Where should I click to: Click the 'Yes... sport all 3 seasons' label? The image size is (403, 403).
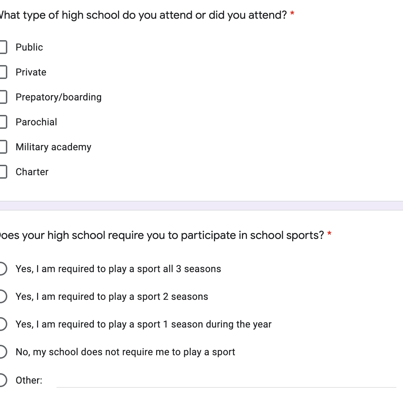118,269
